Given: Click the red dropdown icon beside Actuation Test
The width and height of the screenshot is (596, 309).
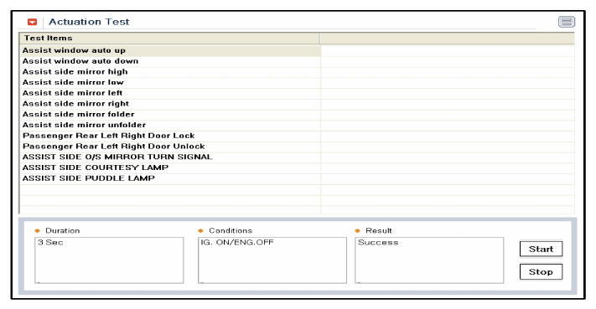Looking at the screenshot, I should click(33, 22).
